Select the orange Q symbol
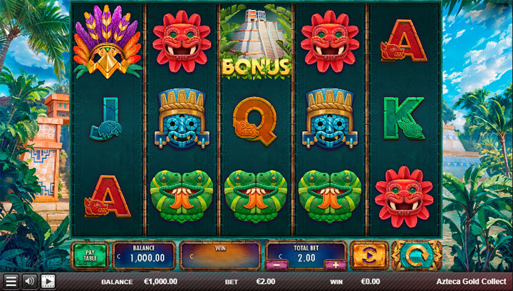 click(255, 121)
